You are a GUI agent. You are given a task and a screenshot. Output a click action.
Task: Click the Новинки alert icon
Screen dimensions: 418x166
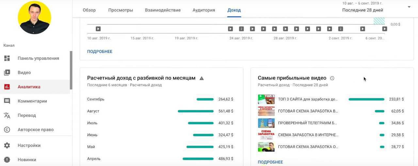tap(7, 160)
